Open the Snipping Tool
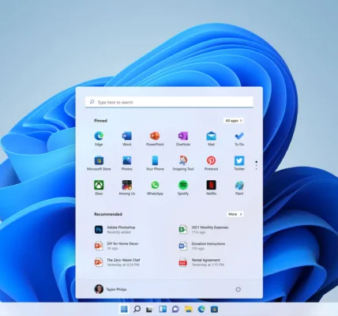Screen dimensions: 338x316 [183, 164]
